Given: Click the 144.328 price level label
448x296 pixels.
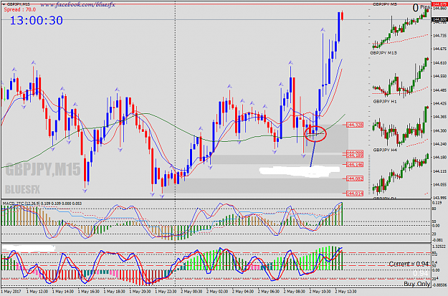Looking at the screenshot, I should [355, 125].
